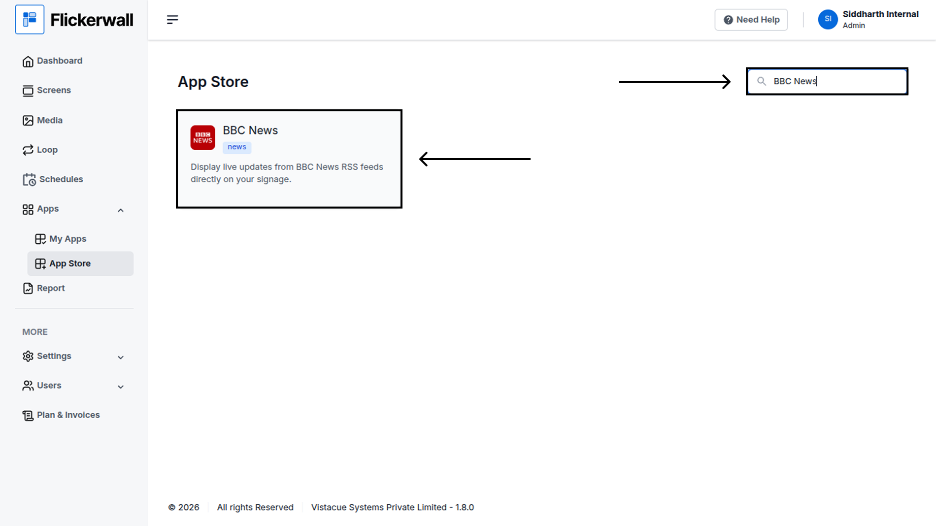Click the Vistacue Systems Private Limited footer text

(393, 507)
